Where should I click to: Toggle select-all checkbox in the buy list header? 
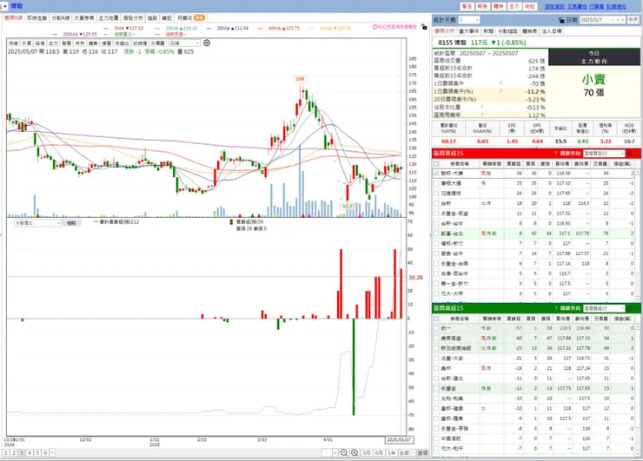pyautogui.click(x=436, y=163)
